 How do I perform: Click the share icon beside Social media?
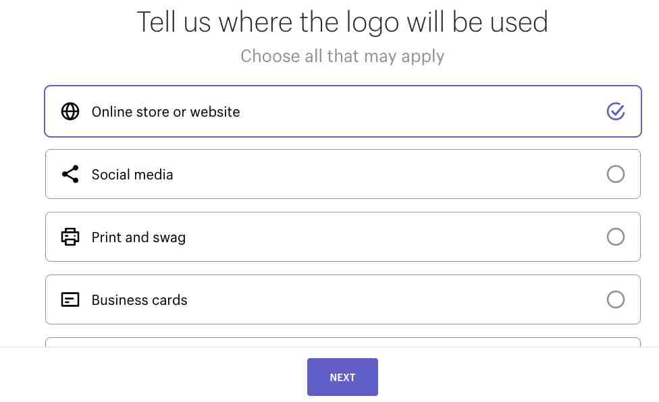(x=70, y=174)
